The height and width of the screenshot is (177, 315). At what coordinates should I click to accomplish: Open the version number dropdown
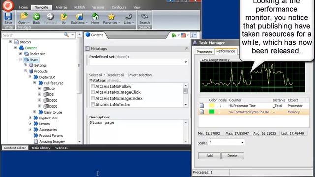(x=194, y=35)
